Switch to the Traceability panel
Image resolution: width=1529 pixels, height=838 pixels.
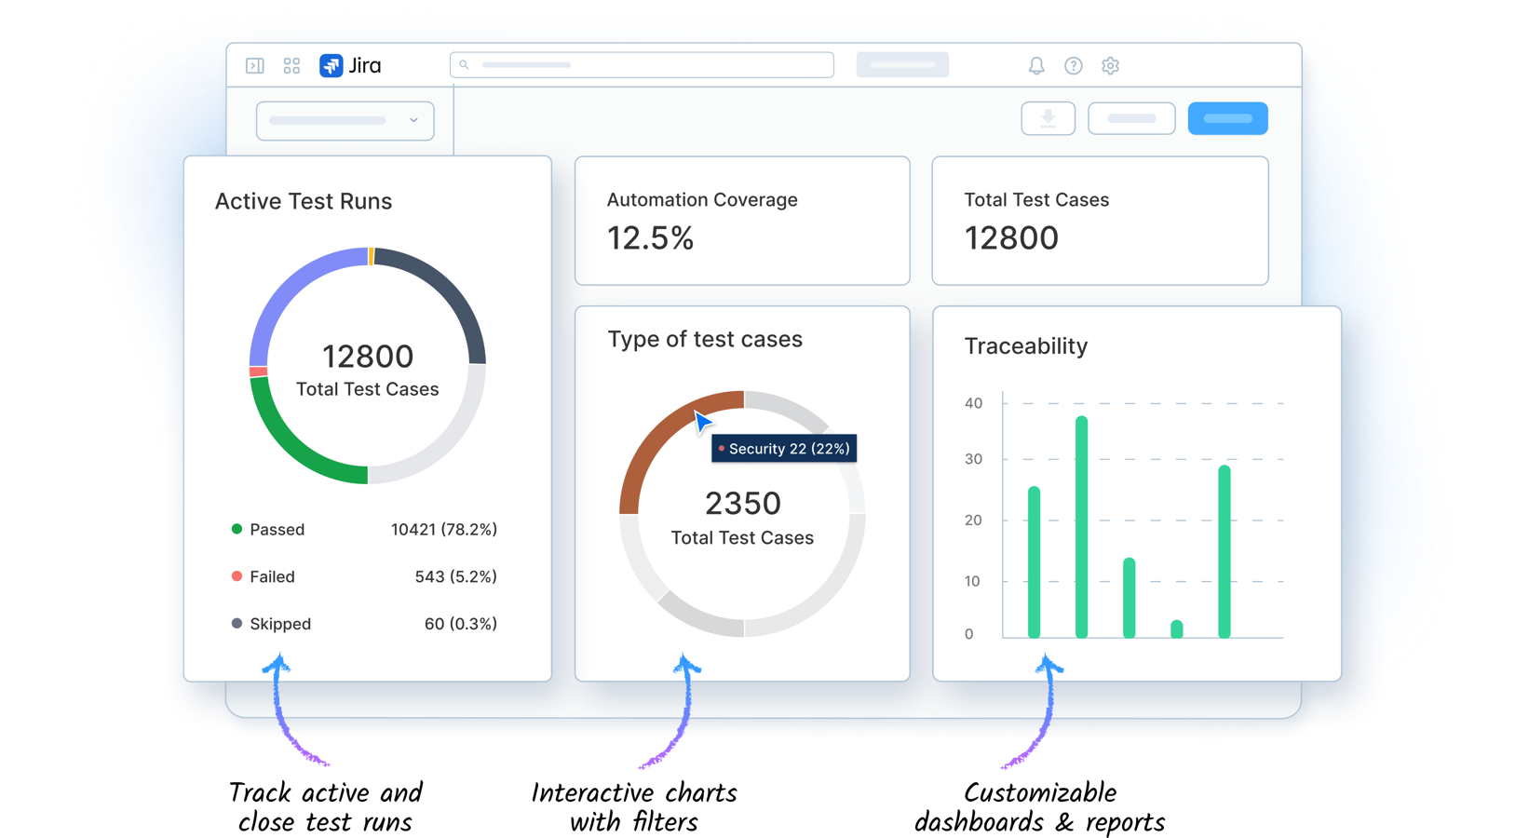point(1025,345)
